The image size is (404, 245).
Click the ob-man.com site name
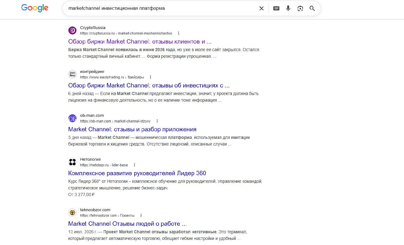pyautogui.click(x=92, y=116)
